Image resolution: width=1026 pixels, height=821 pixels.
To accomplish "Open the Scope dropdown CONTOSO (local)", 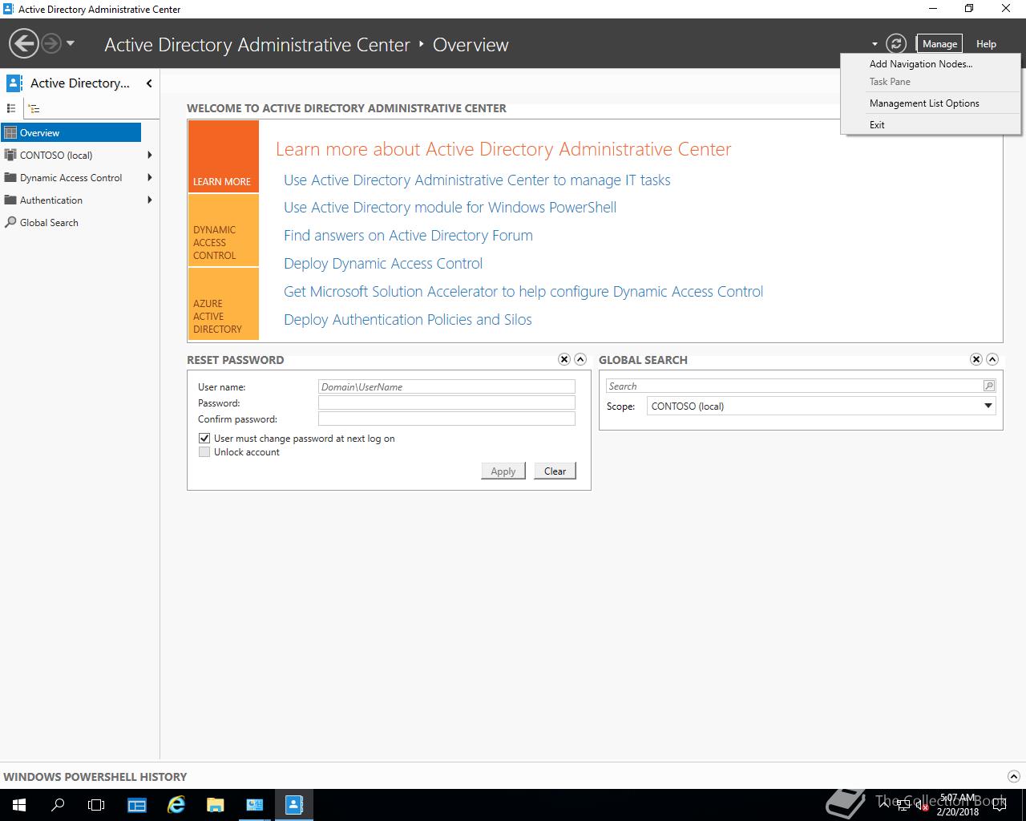I will coord(822,406).
